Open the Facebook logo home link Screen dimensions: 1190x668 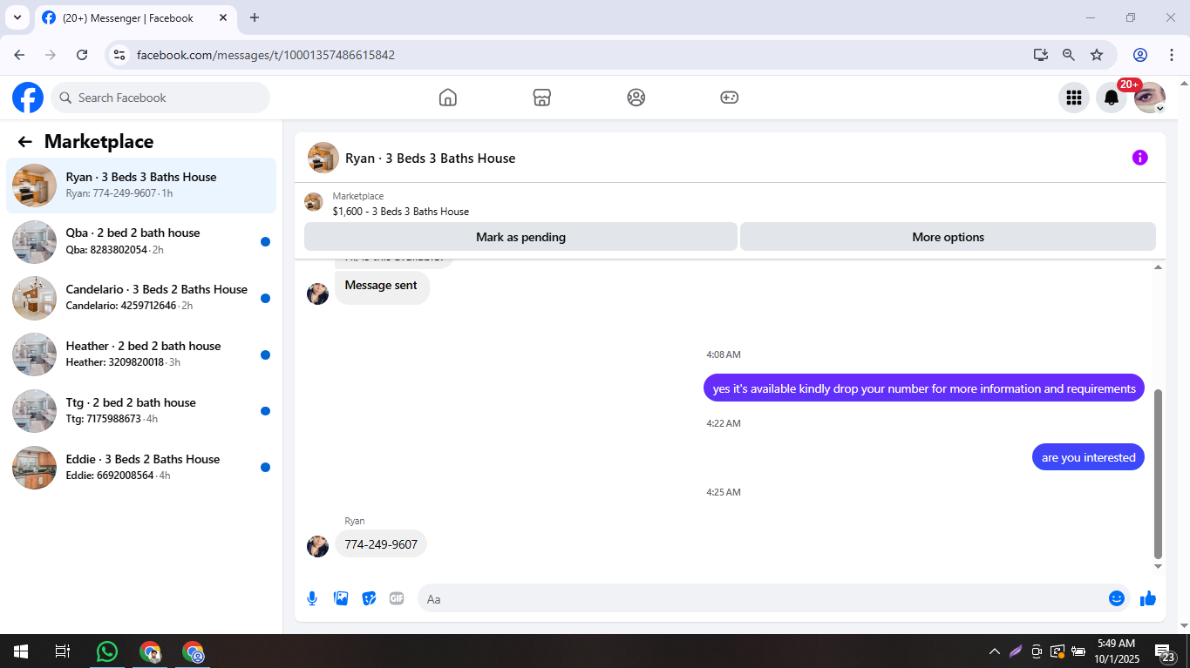(x=28, y=98)
